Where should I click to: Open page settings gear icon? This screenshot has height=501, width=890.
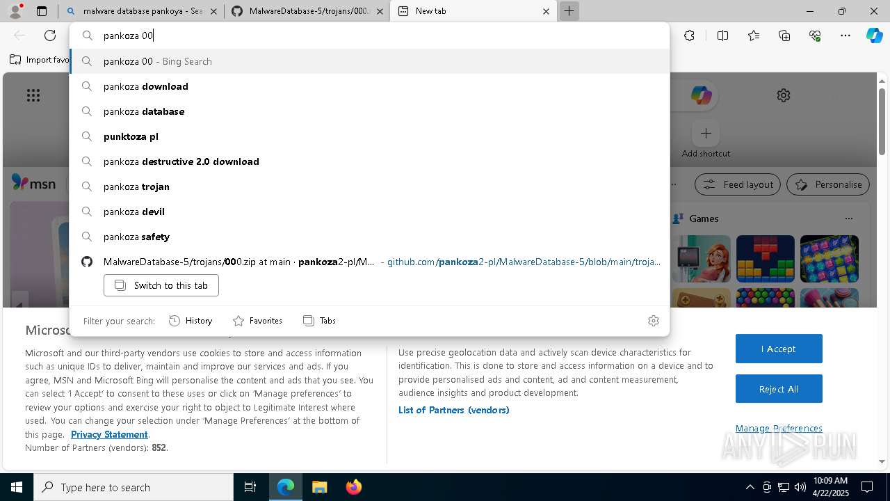tap(784, 95)
